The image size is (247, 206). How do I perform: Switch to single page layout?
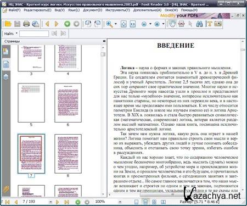click(x=137, y=202)
